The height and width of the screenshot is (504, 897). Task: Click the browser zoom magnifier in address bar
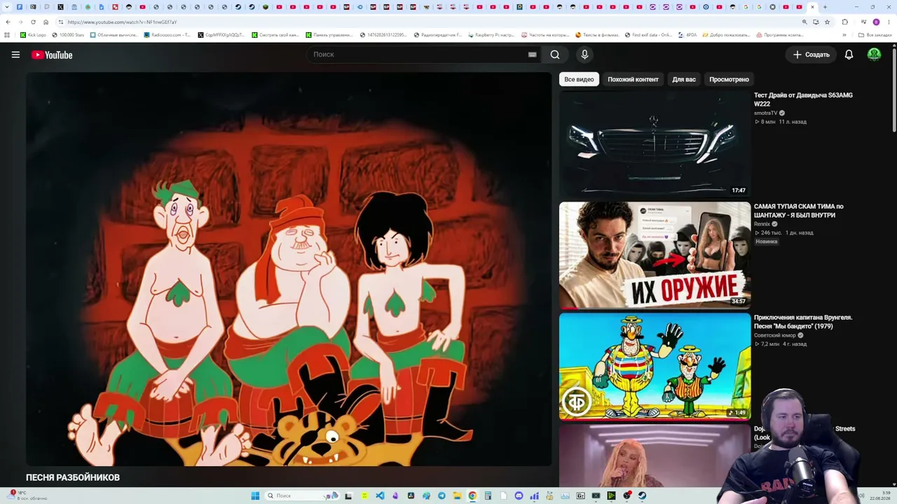pos(804,22)
